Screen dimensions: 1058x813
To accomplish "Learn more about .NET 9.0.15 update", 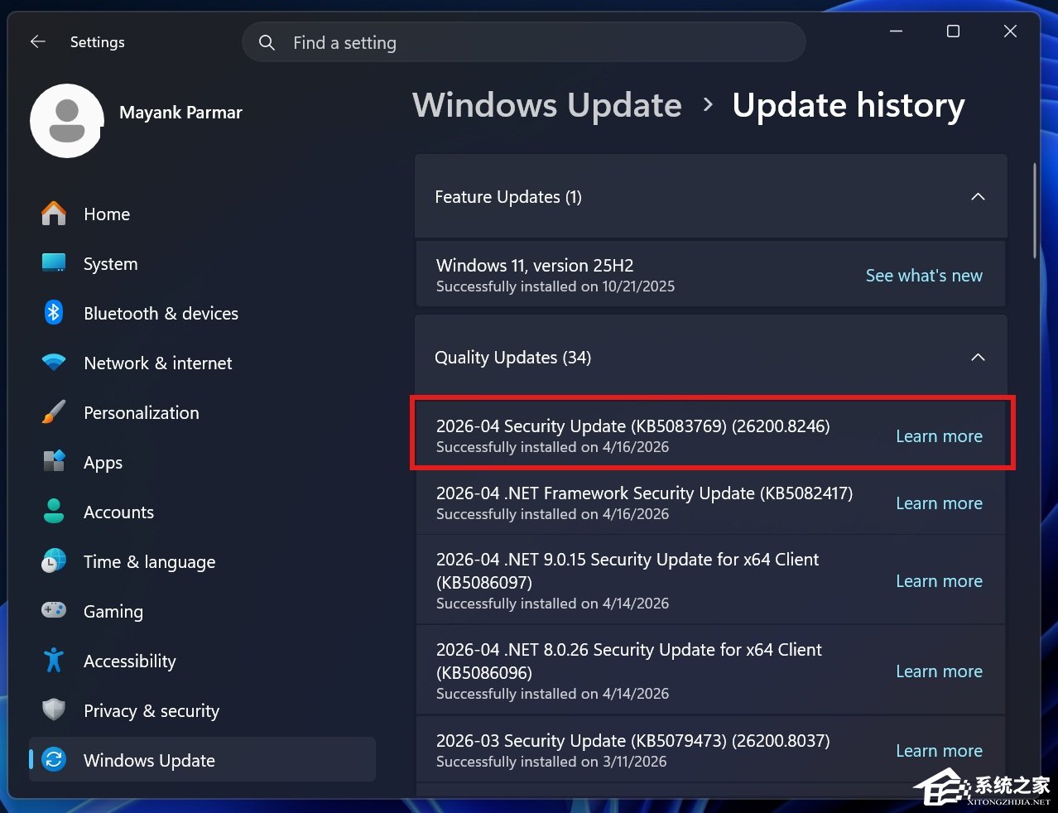I will (939, 581).
